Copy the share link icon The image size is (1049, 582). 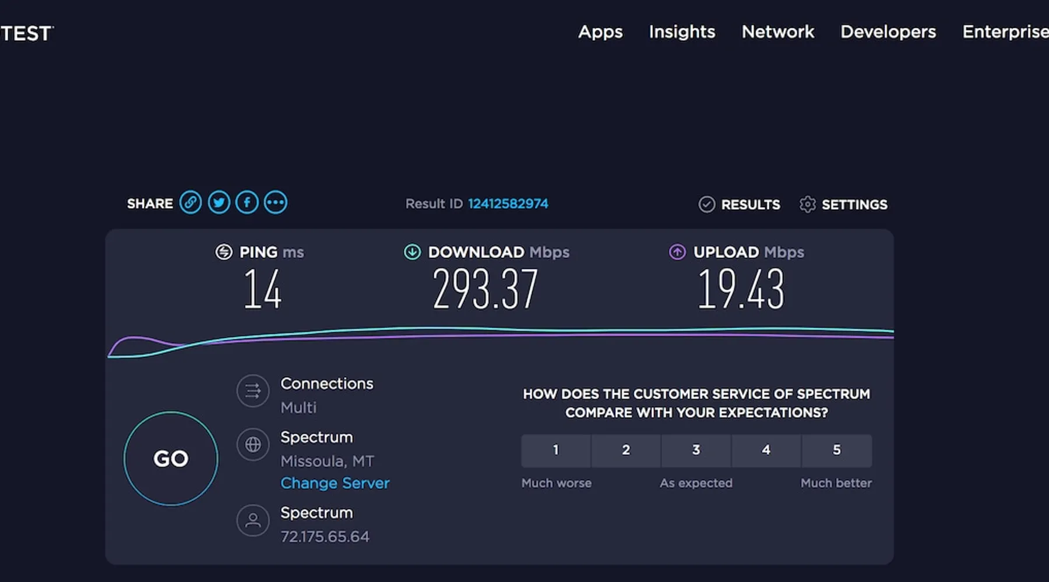click(x=191, y=203)
